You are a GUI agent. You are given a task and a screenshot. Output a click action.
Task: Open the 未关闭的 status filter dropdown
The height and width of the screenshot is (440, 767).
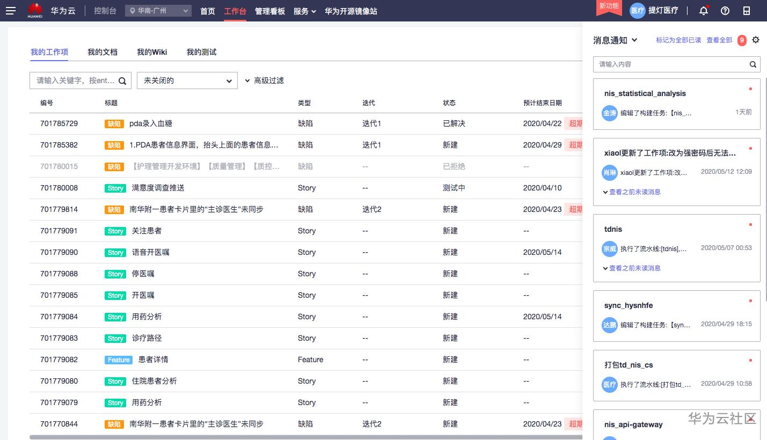pos(187,80)
